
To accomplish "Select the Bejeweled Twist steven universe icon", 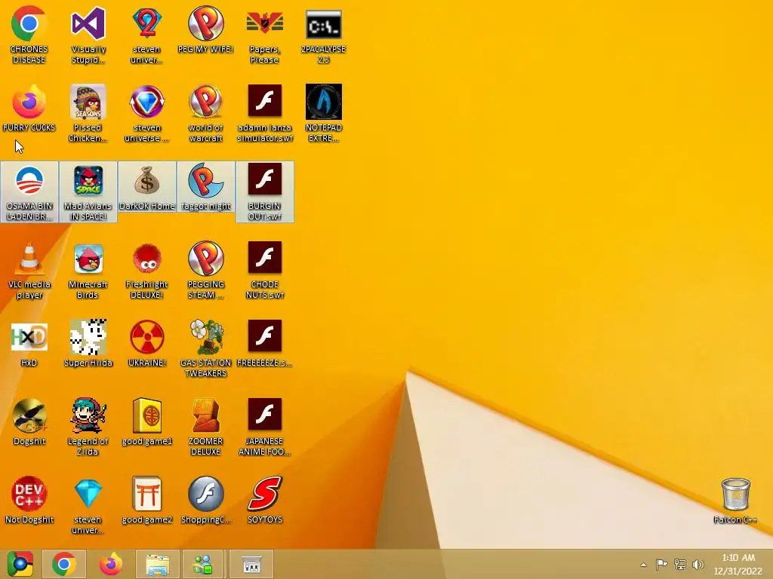I will 147,114.
